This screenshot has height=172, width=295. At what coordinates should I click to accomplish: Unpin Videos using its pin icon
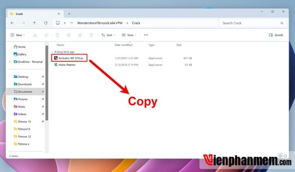(x=43, y=114)
